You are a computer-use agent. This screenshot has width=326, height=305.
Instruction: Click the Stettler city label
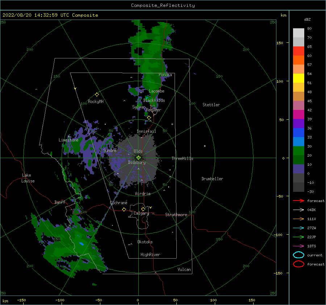click(x=211, y=105)
